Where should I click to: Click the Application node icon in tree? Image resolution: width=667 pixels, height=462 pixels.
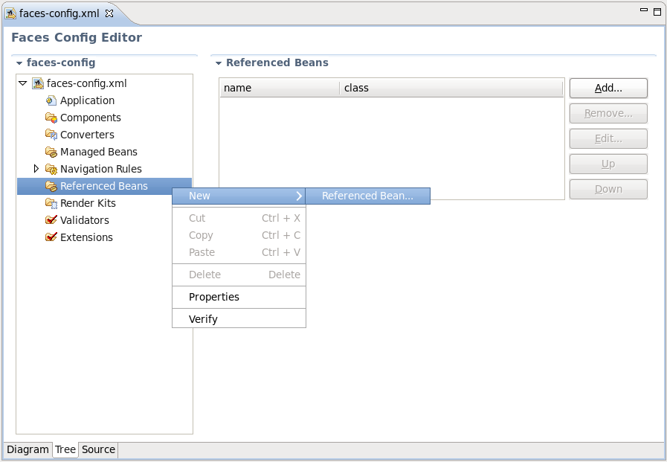point(51,100)
